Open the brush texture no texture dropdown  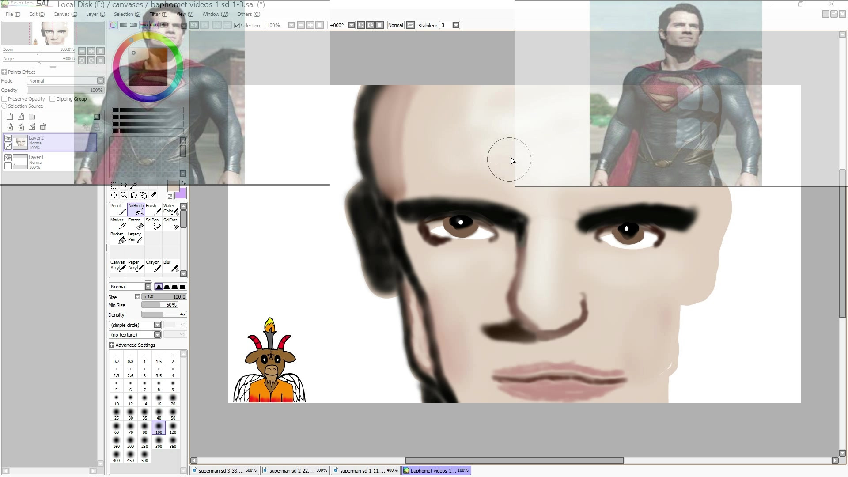[135, 335]
